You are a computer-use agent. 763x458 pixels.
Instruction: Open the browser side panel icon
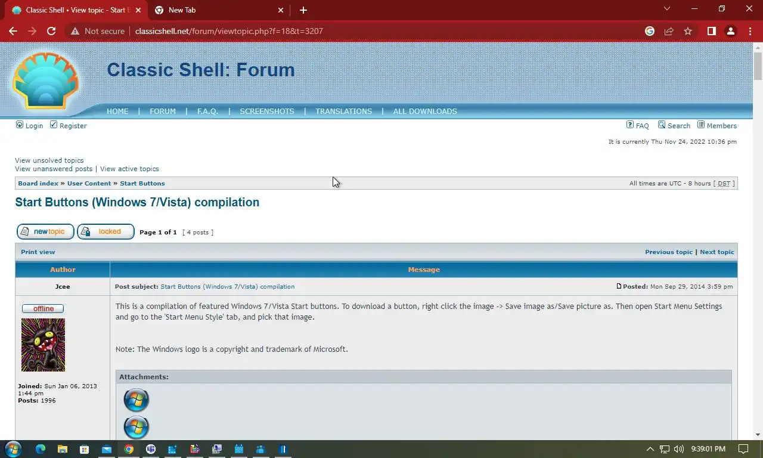point(711,31)
